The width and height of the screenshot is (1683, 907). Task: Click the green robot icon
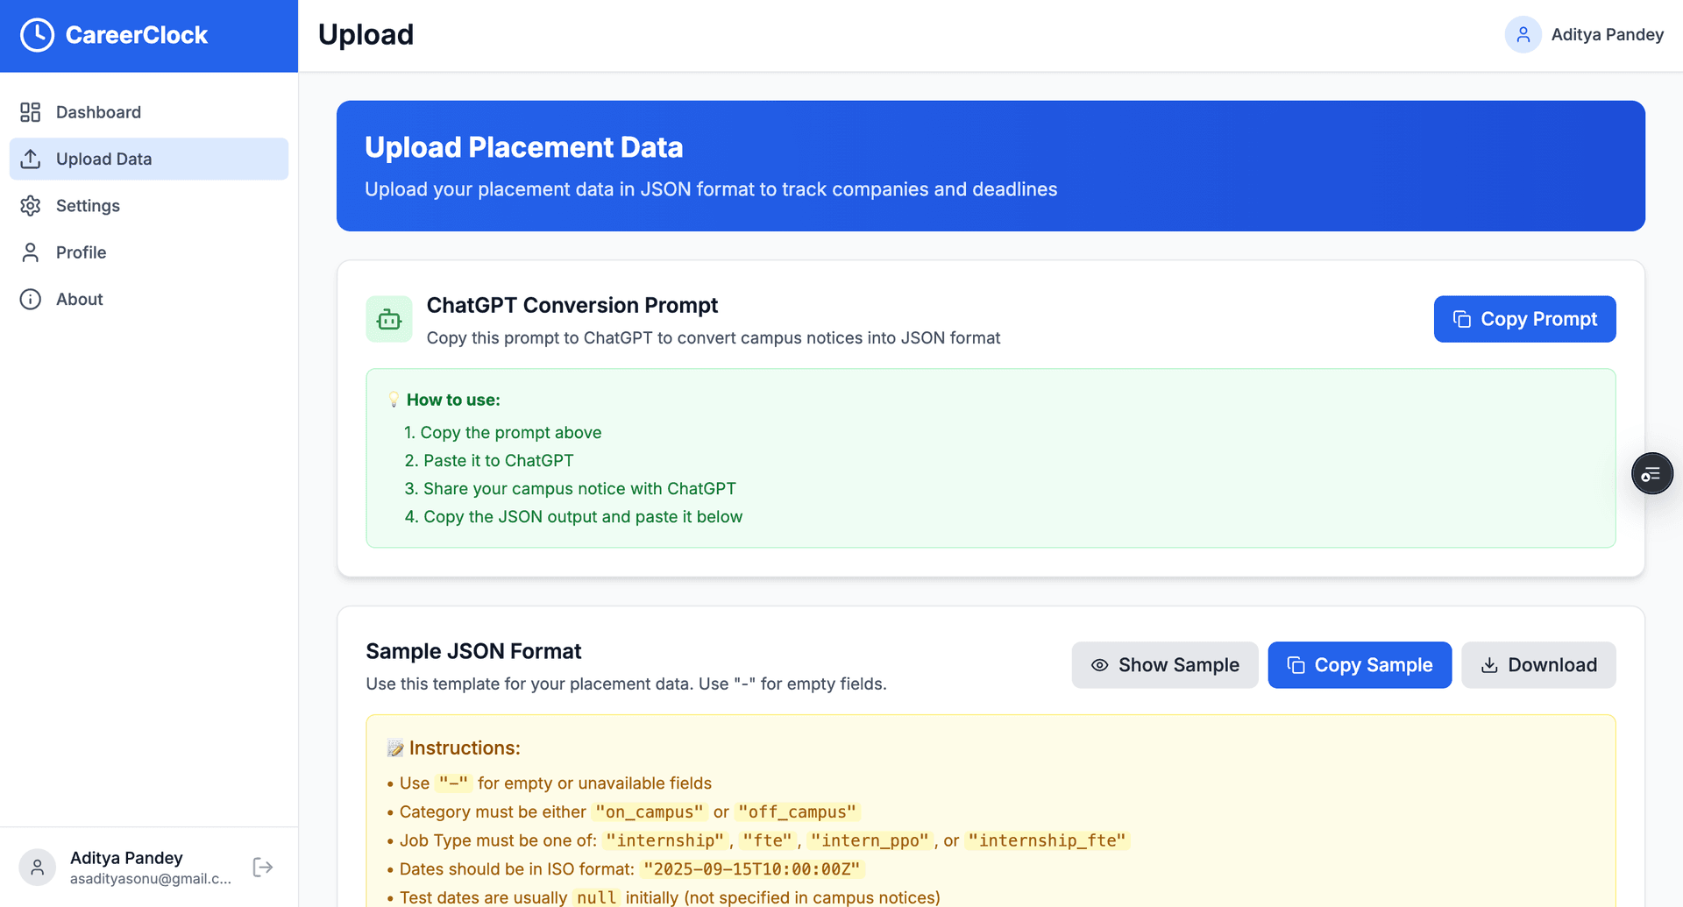coord(389,319)
